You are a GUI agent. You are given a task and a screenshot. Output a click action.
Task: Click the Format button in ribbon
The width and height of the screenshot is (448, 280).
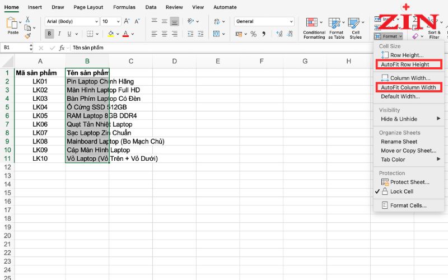pos(388,36)
